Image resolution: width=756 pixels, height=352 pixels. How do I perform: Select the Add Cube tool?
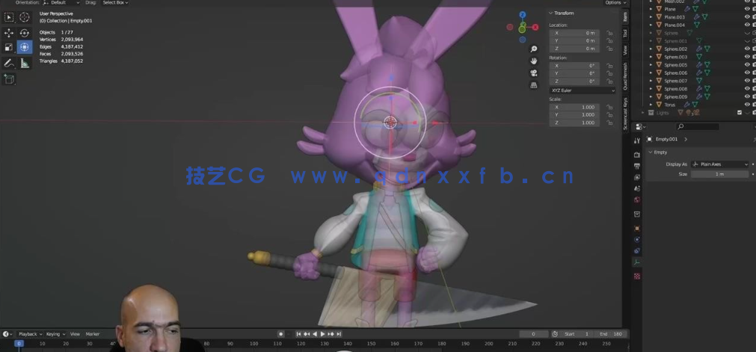[9, 78]
